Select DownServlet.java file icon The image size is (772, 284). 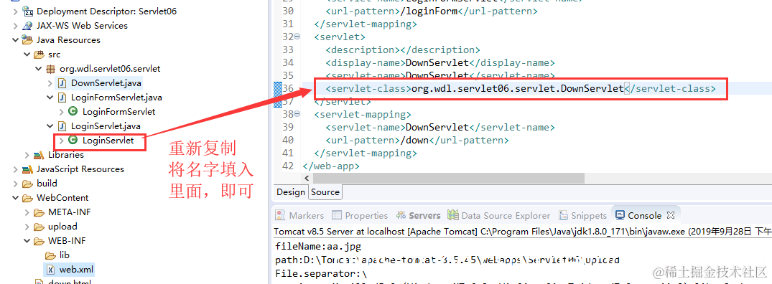pos(62,83)
